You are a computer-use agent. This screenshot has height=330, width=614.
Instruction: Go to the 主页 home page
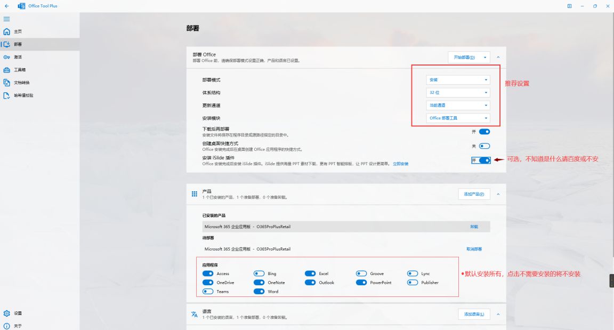click(39, 31)
